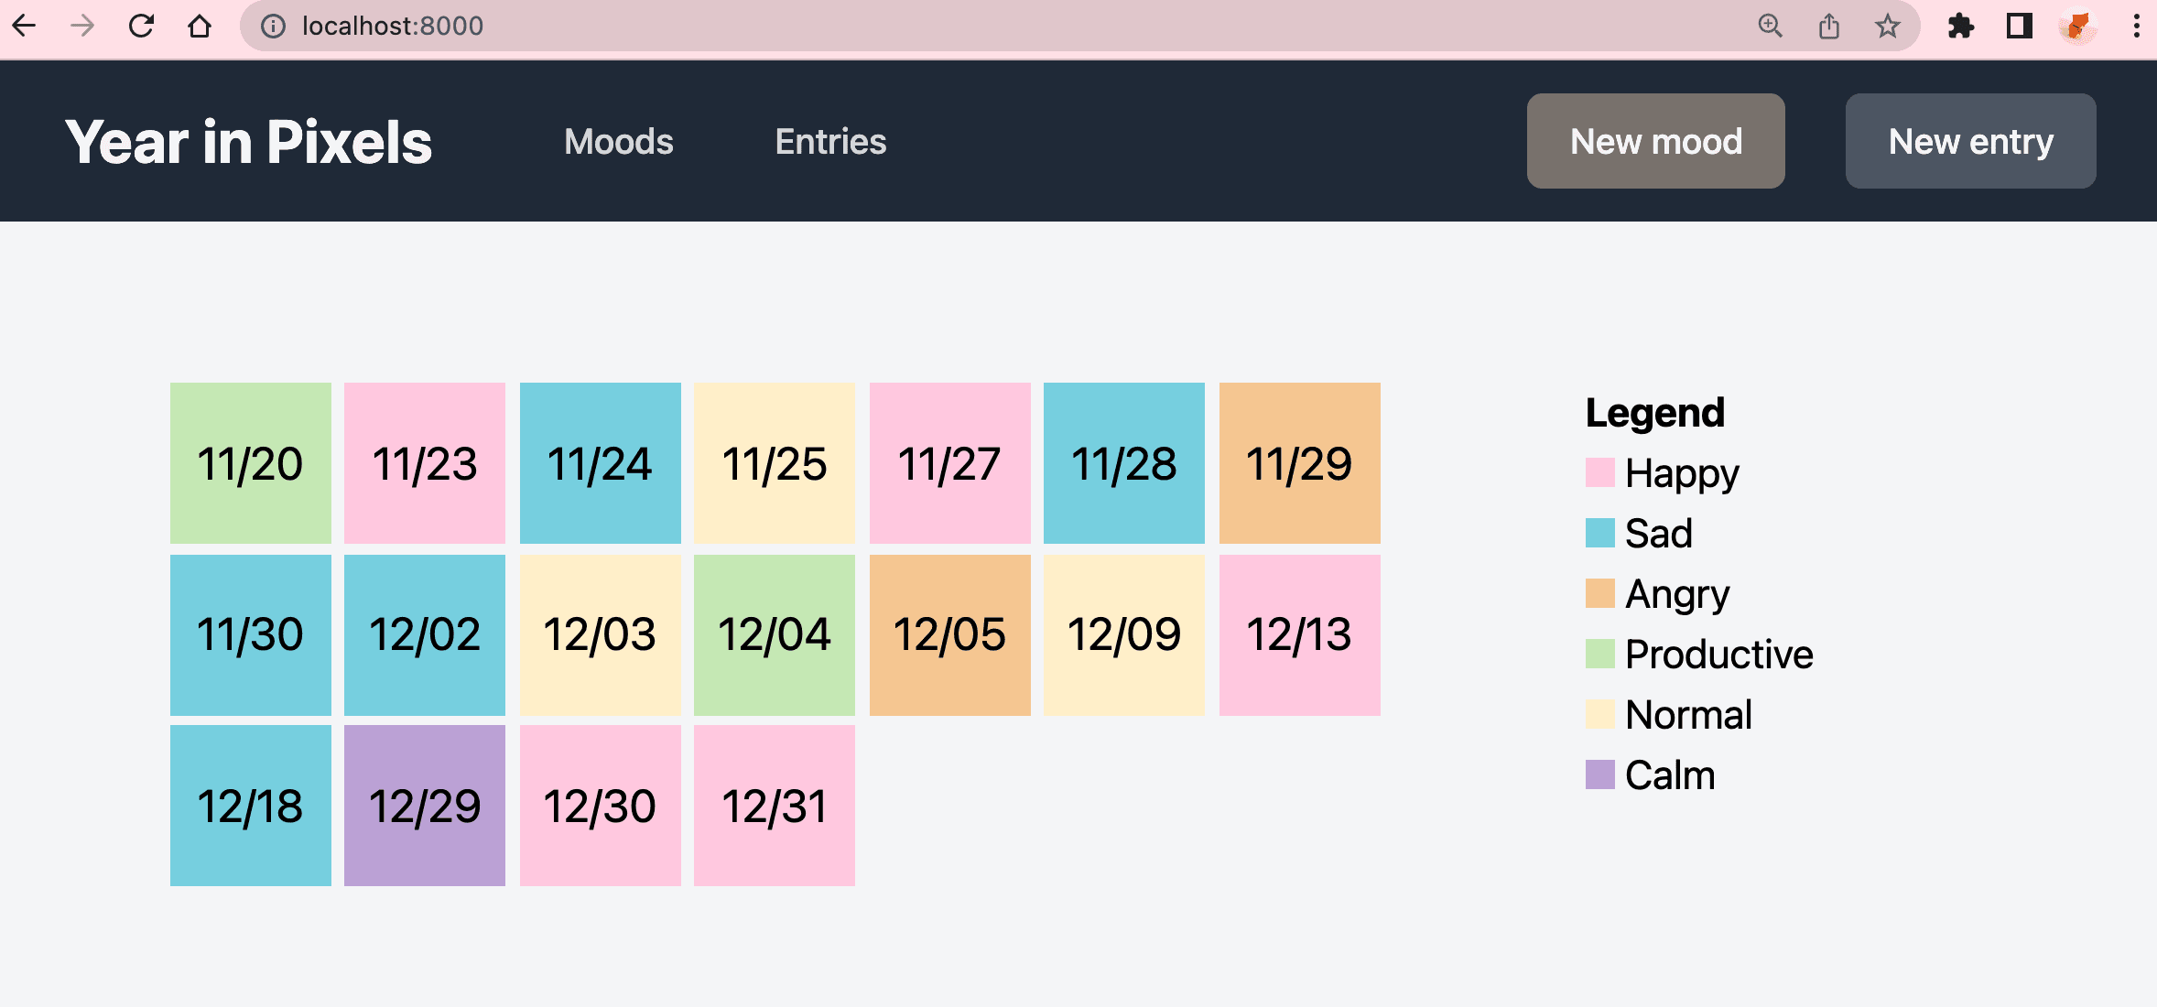This screenshot has height=1007, width=2157.
Task: Navigate back in the browser
Action: (x=24, y=26)
